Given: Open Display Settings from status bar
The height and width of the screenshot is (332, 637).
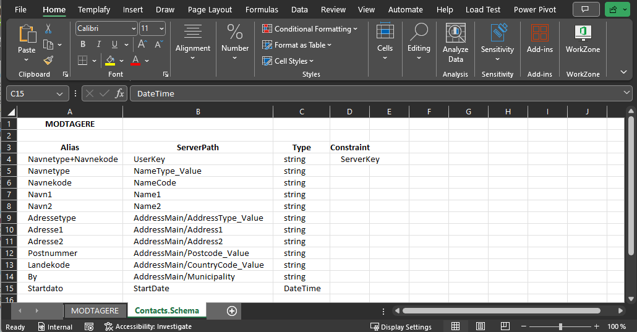Looking at the screenshot, I should (401, 326).
